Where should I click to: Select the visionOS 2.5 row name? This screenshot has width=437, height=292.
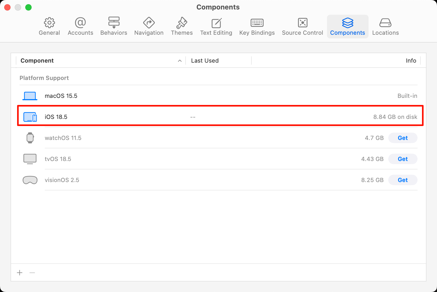tap(62, 180)
